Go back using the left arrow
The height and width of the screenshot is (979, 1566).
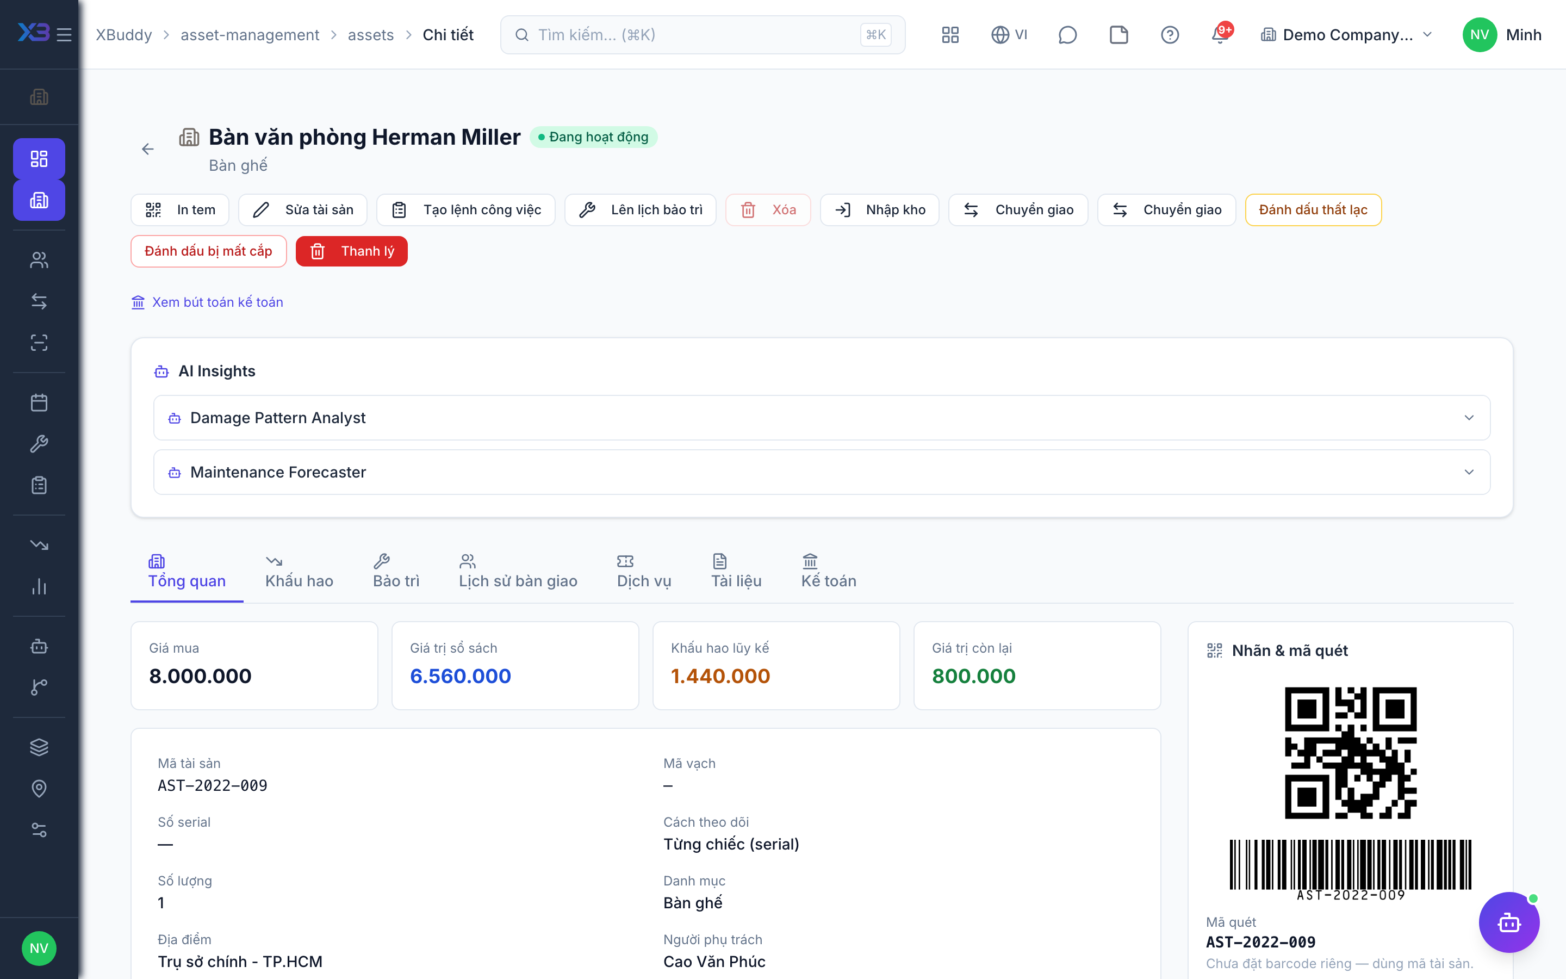147,150
